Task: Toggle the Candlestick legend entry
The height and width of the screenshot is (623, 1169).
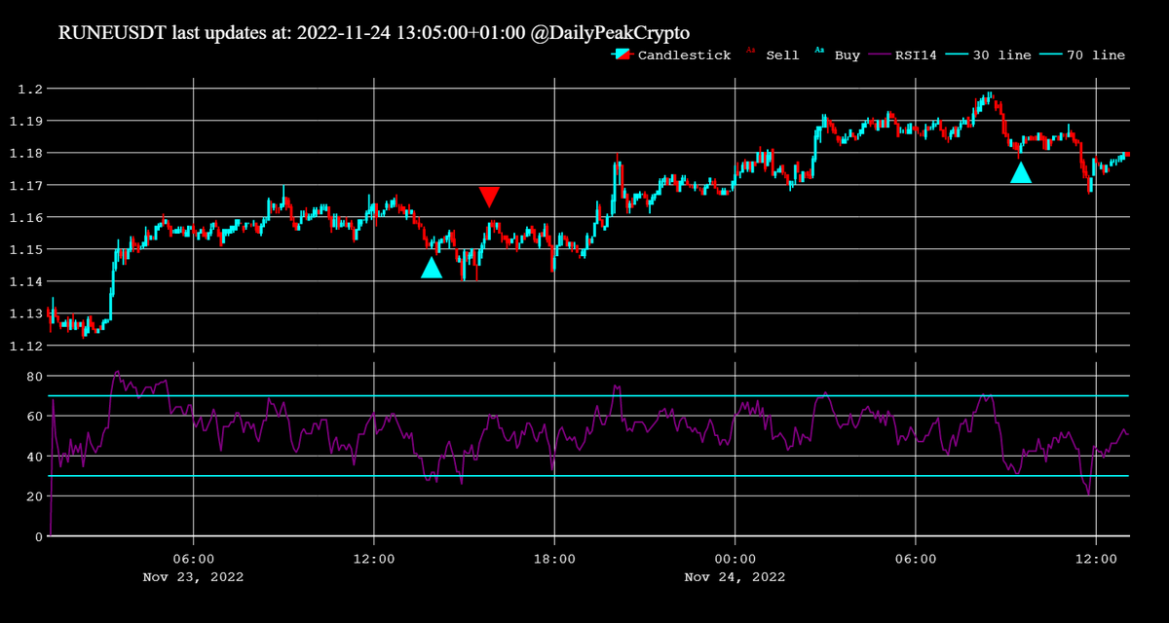Action: pos(670,55)
